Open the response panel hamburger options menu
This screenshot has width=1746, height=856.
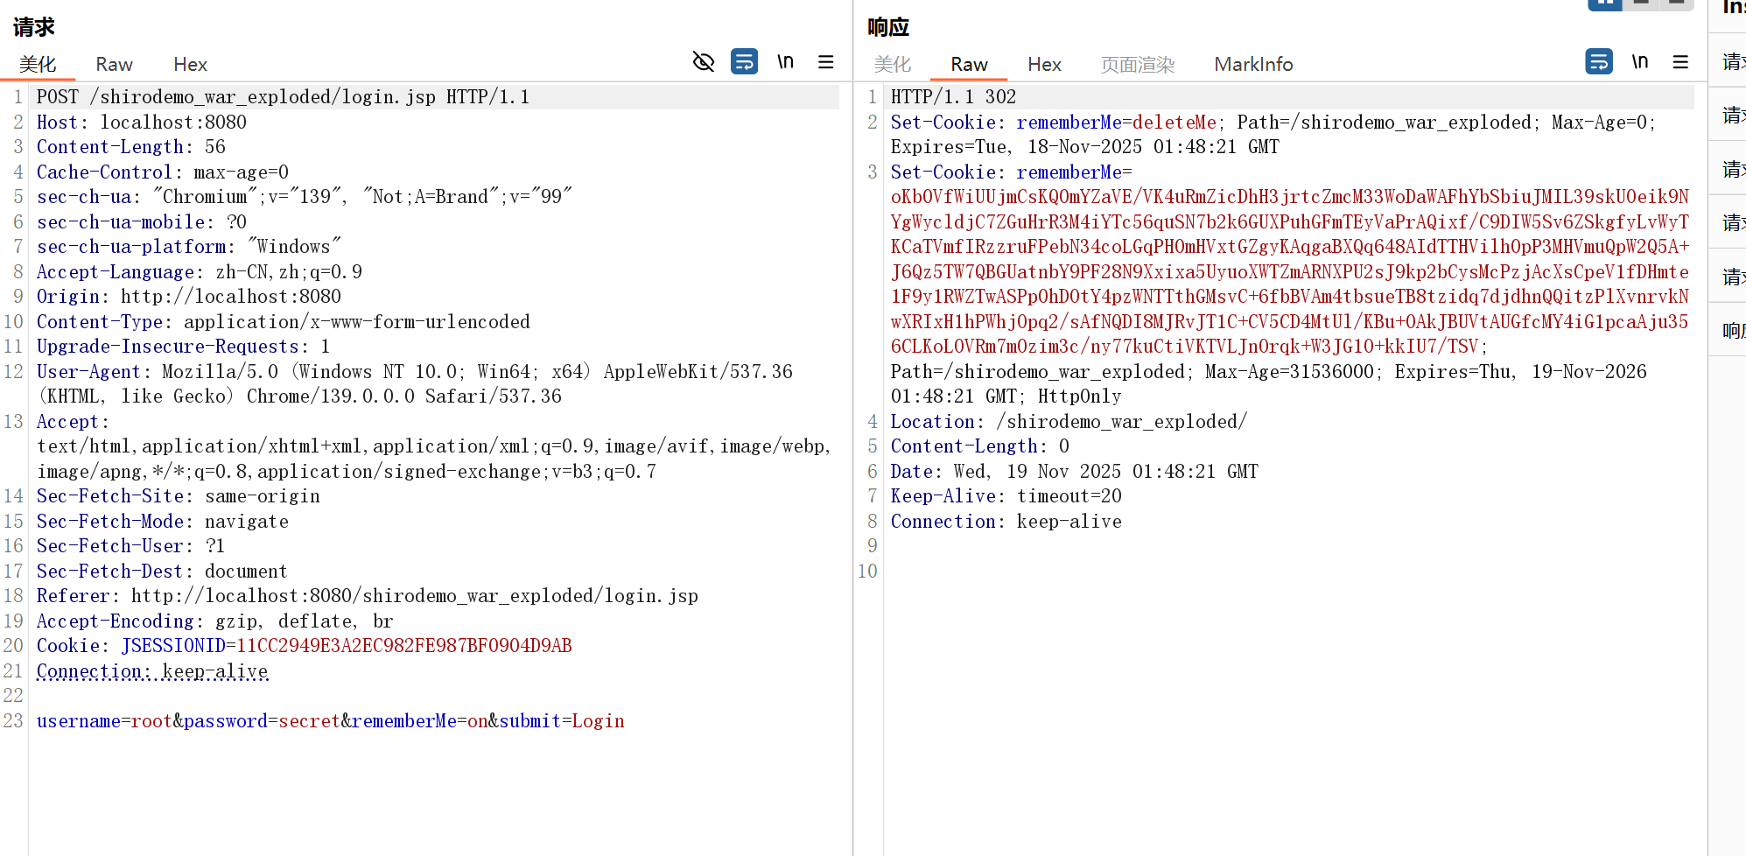[1679, 62]
